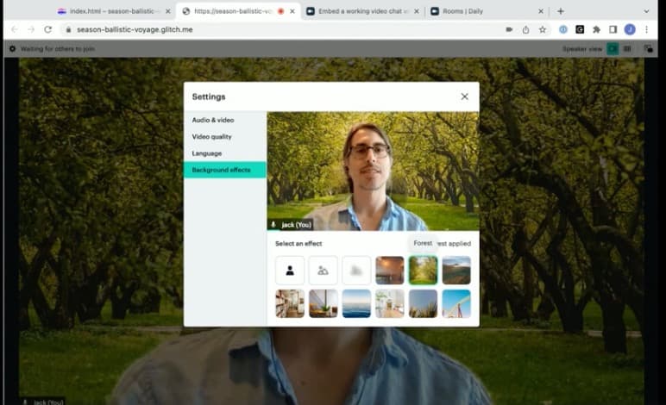Close the index.html browser tab
666x405 pixels.
(x=167, y=11)
